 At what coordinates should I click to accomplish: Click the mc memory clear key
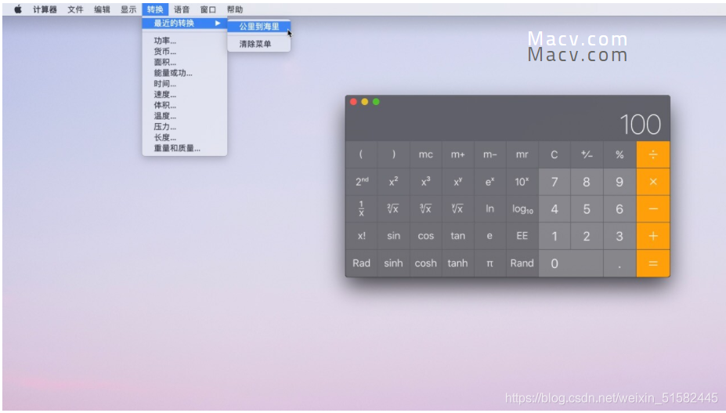[425, 155]
